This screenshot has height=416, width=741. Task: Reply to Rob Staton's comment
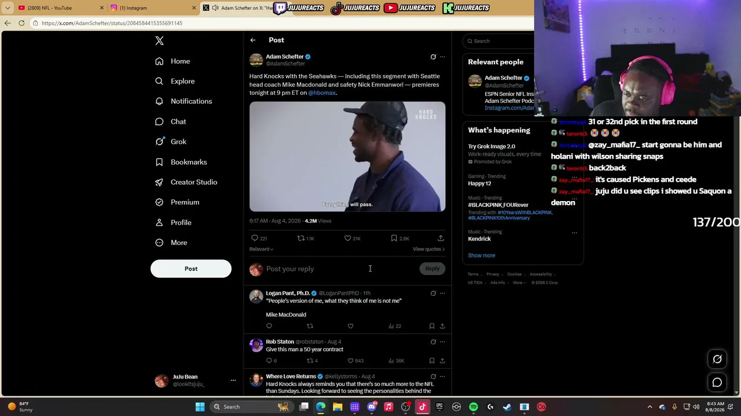[272, 361]
